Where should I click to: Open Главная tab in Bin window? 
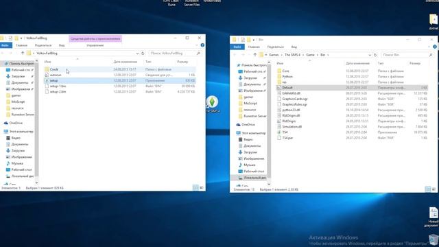[254, 47]
